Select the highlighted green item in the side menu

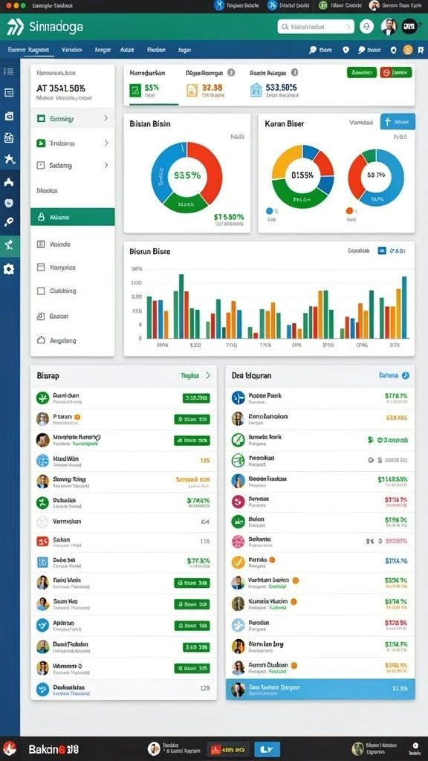[x=73, y=217]
